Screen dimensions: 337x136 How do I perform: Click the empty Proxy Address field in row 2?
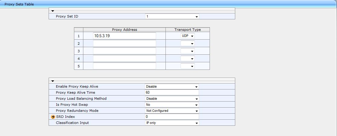pos(124,43)
